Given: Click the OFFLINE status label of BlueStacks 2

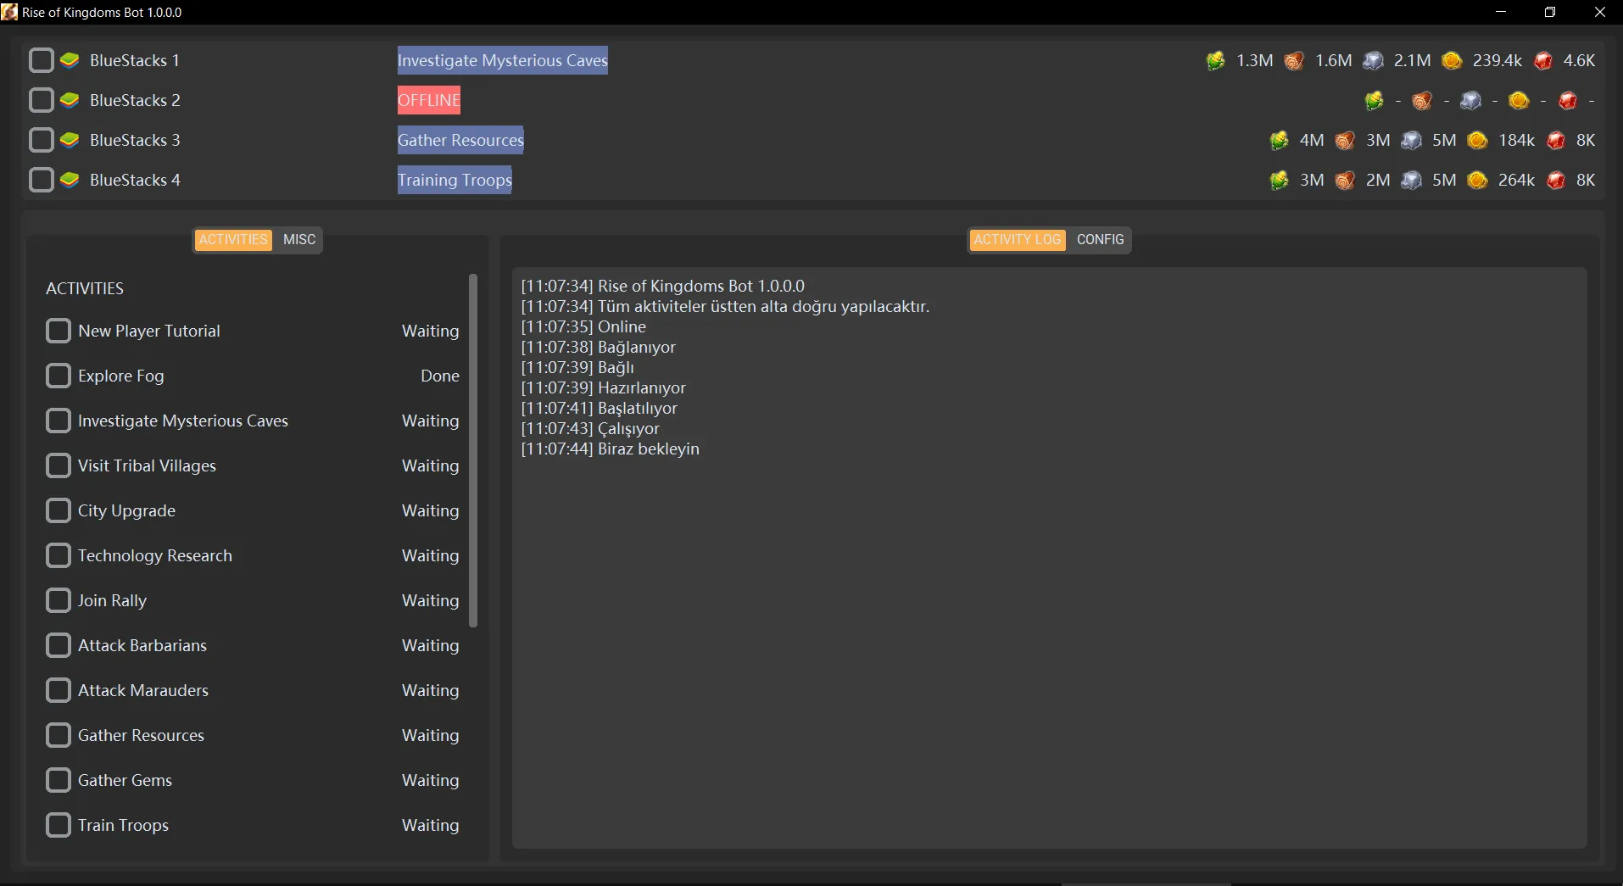Looking at the screenshot, I should point(429,100).
